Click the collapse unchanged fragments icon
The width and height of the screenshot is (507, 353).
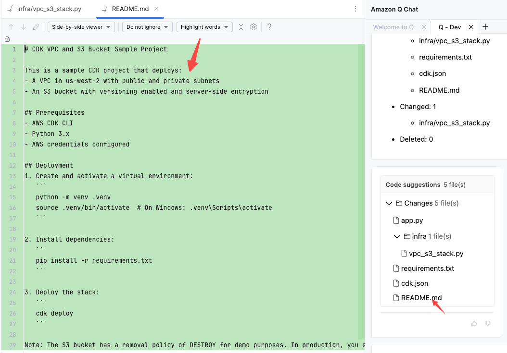coord(241,27)
